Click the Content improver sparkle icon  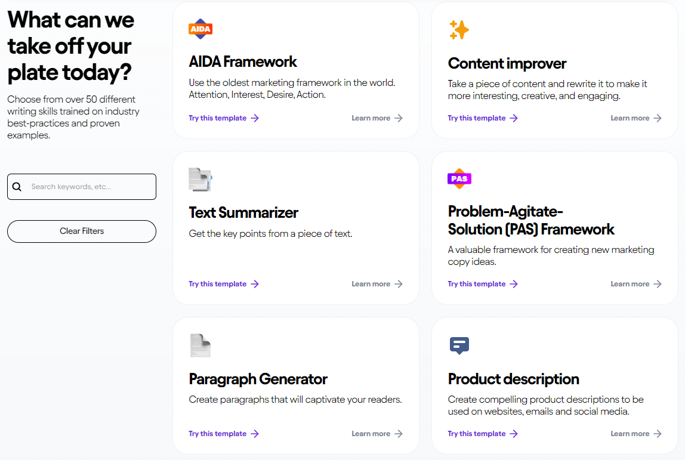click(x=459, y=30)
